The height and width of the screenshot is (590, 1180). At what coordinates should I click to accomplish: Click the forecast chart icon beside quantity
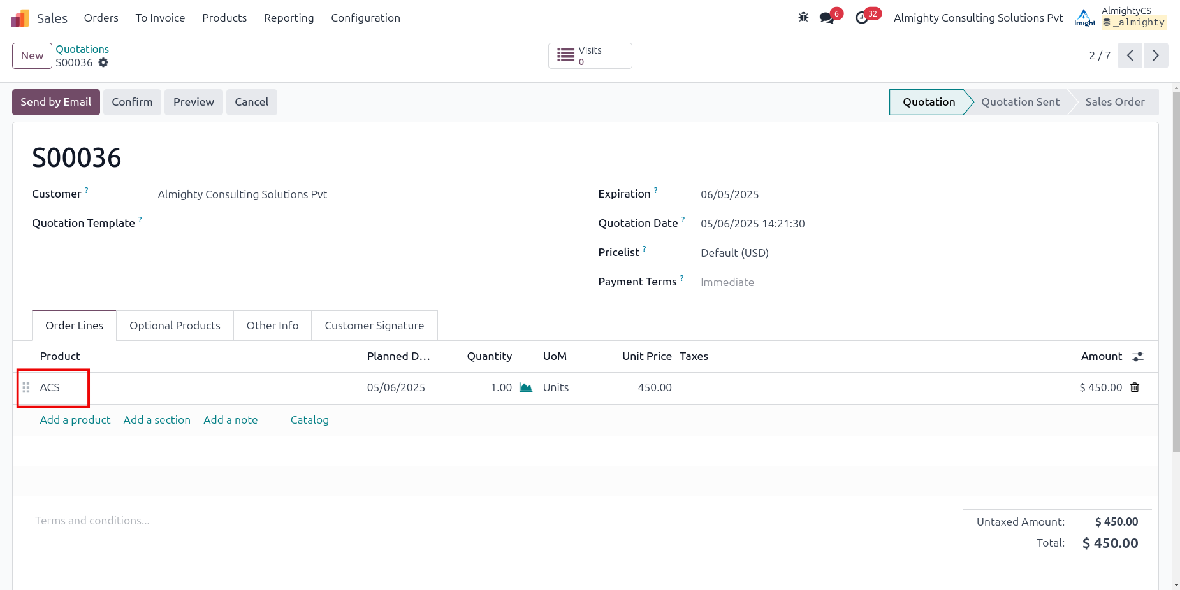click(526, 387)
